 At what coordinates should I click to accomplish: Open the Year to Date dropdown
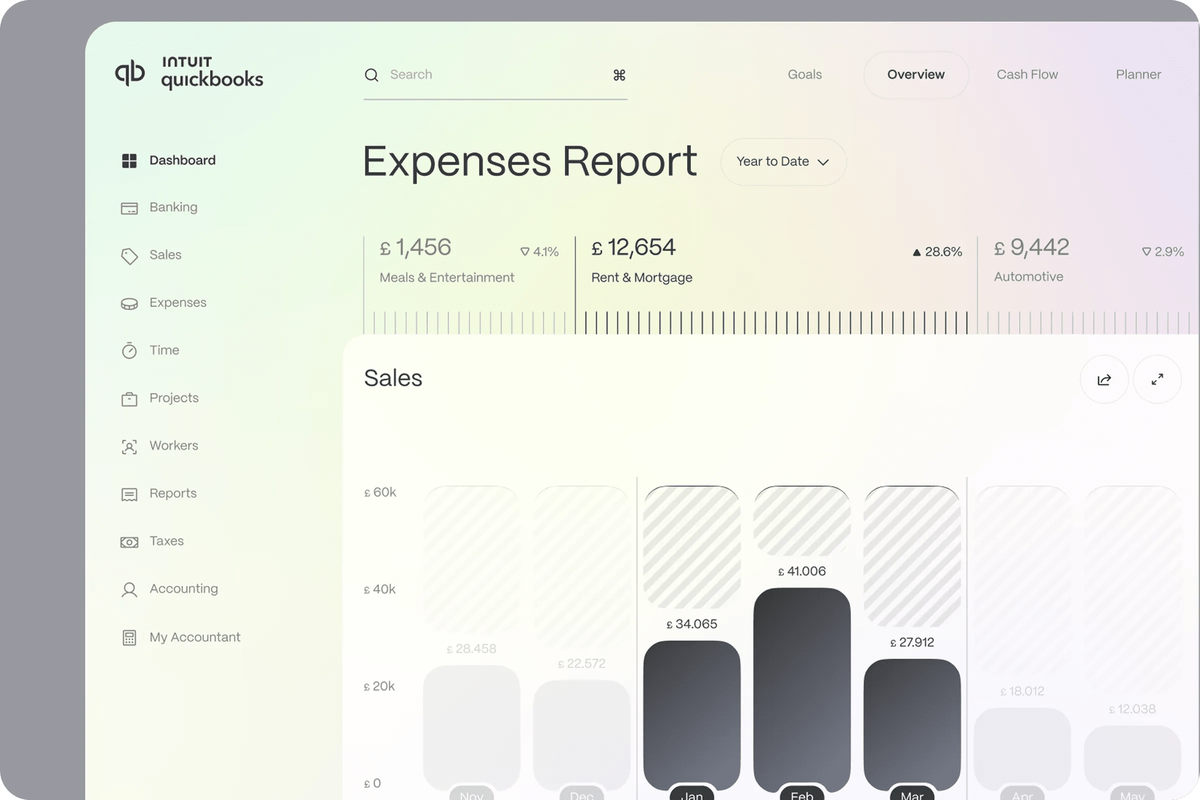[782, 161]
